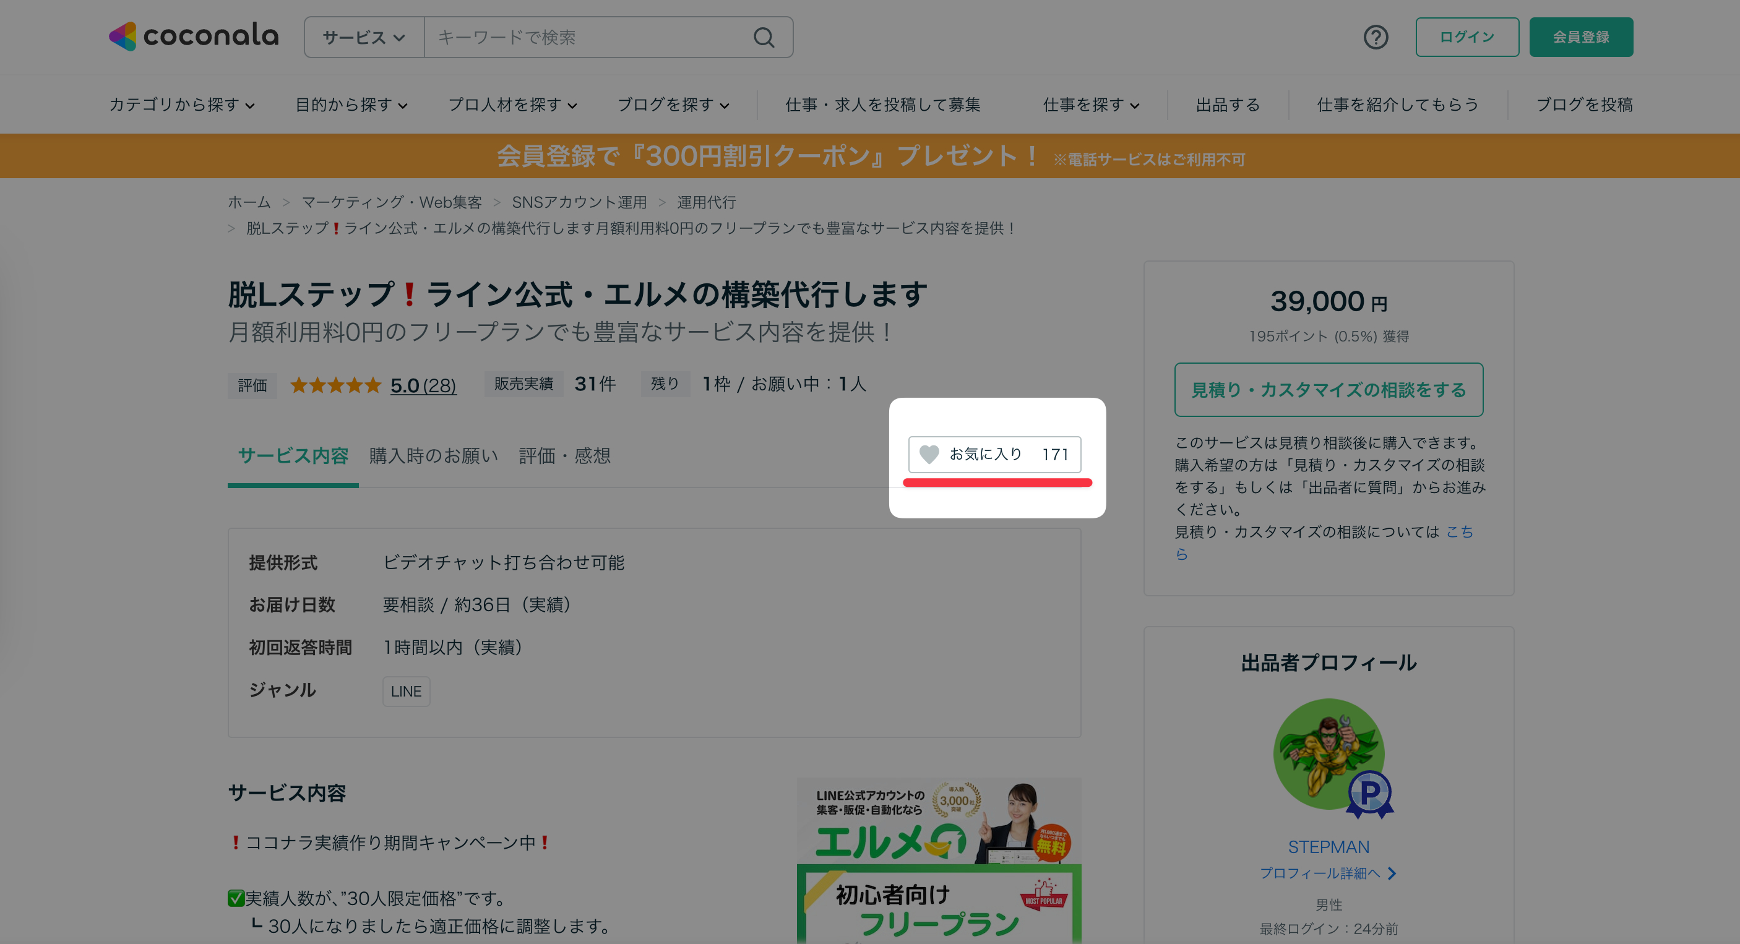
Task: Click the coconala logo
Action: [194, 36]
